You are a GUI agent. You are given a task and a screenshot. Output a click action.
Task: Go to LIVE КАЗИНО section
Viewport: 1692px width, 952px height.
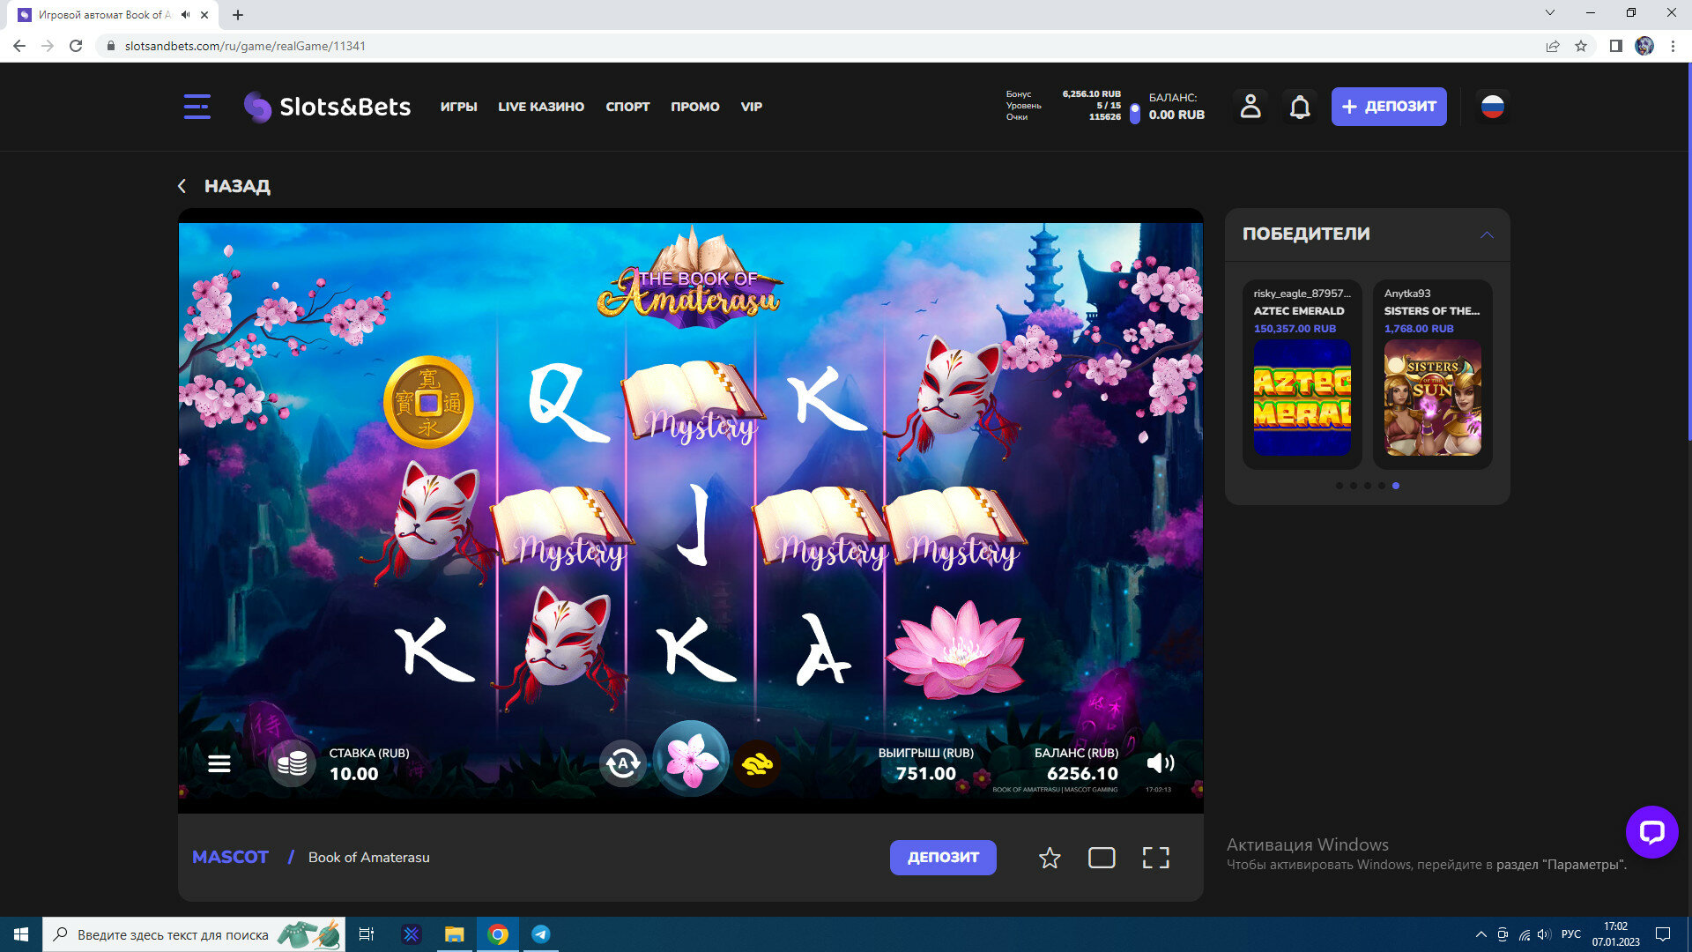pyautogui.click(x=540, y=107)
